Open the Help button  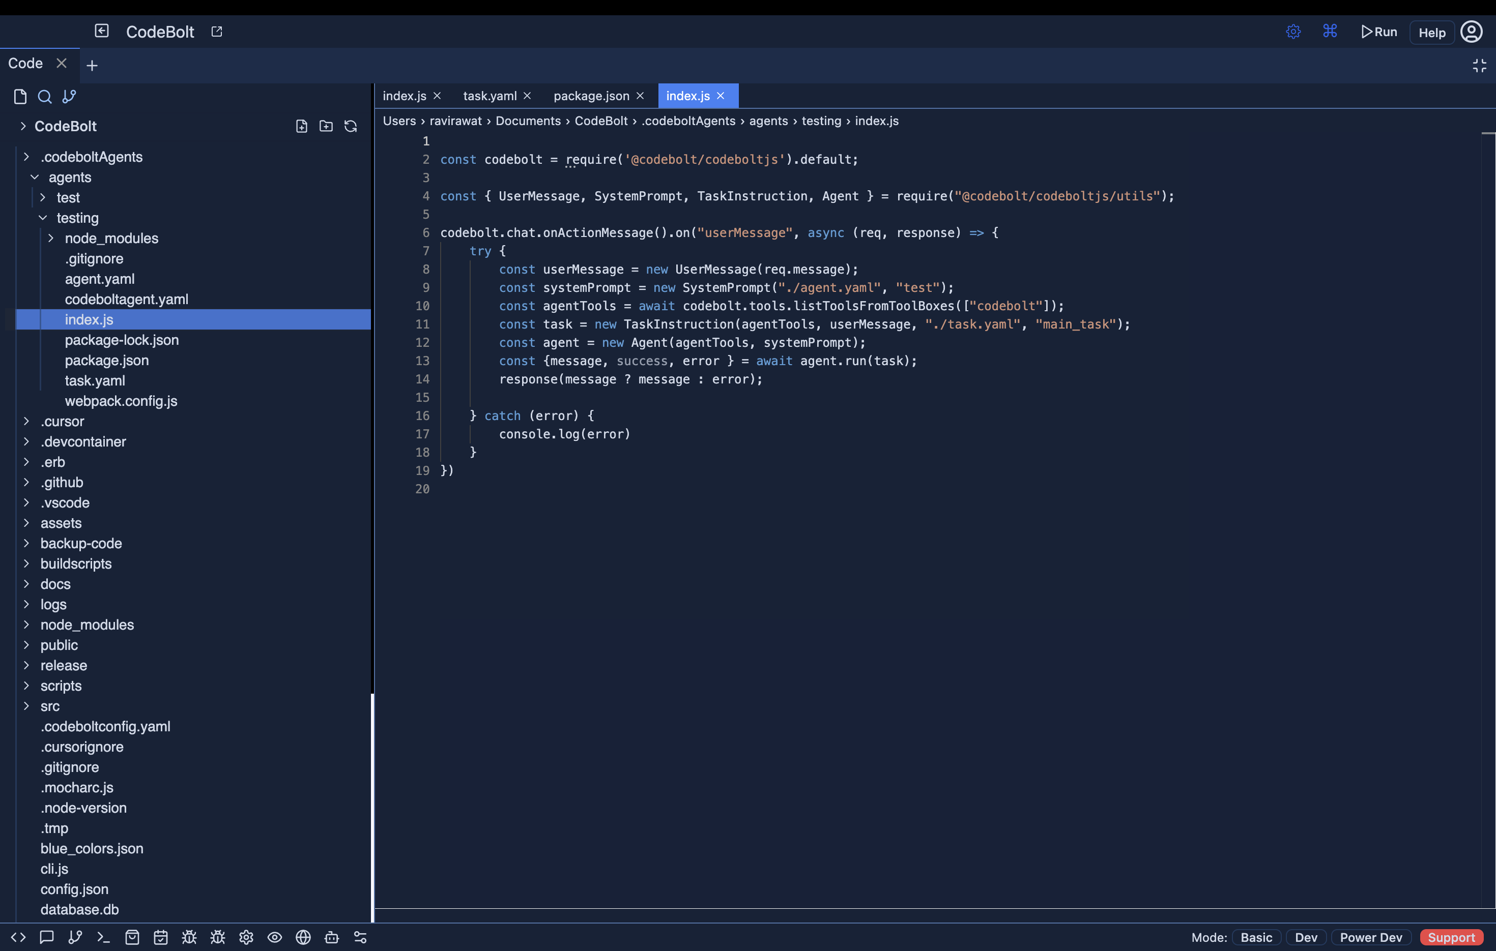click(1431, 32)
